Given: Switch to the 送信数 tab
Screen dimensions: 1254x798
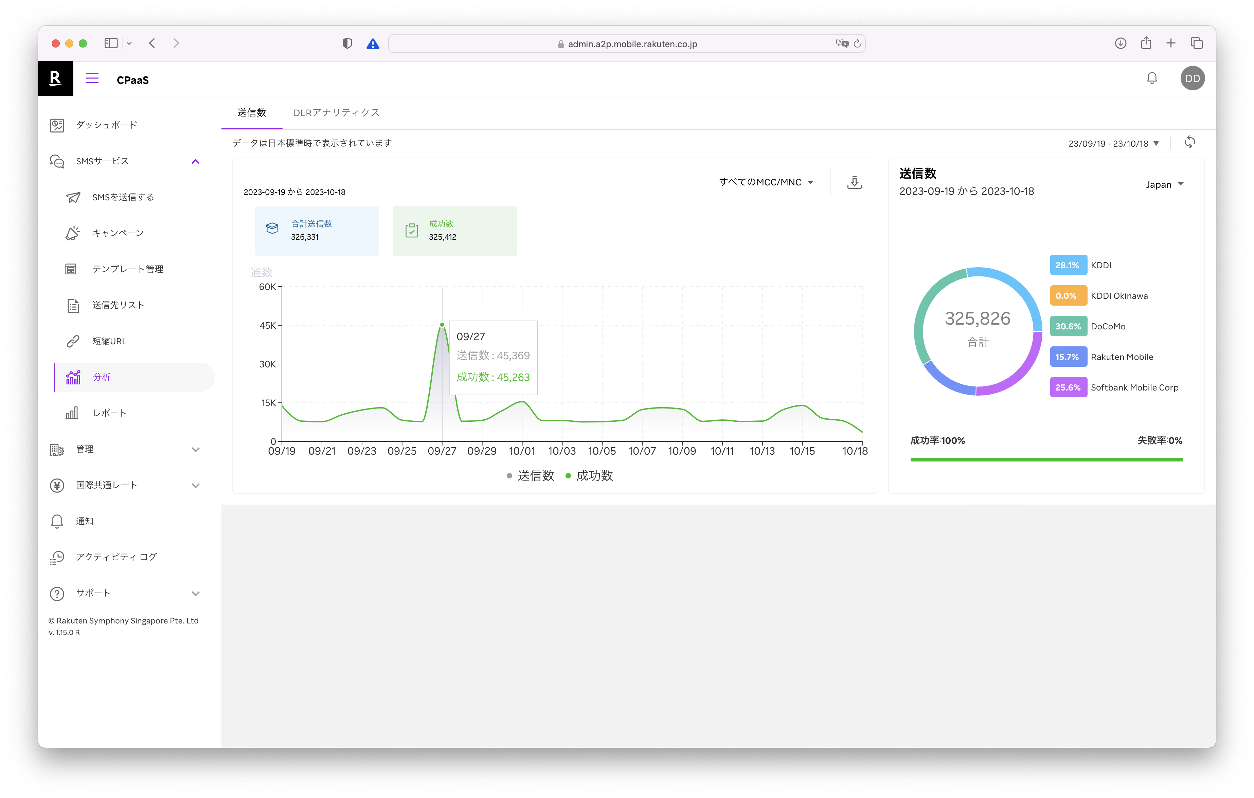Looking at the screenshot, I should (x=252, y=113).
